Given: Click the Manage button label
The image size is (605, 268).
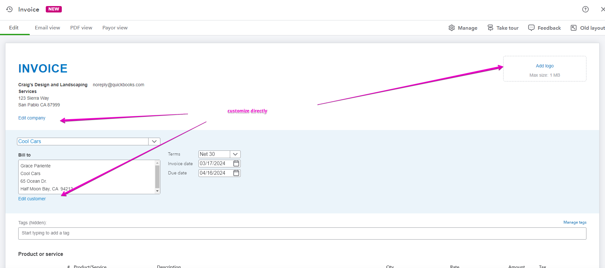Looking at the screenshot, I should [x=468, y=28].
